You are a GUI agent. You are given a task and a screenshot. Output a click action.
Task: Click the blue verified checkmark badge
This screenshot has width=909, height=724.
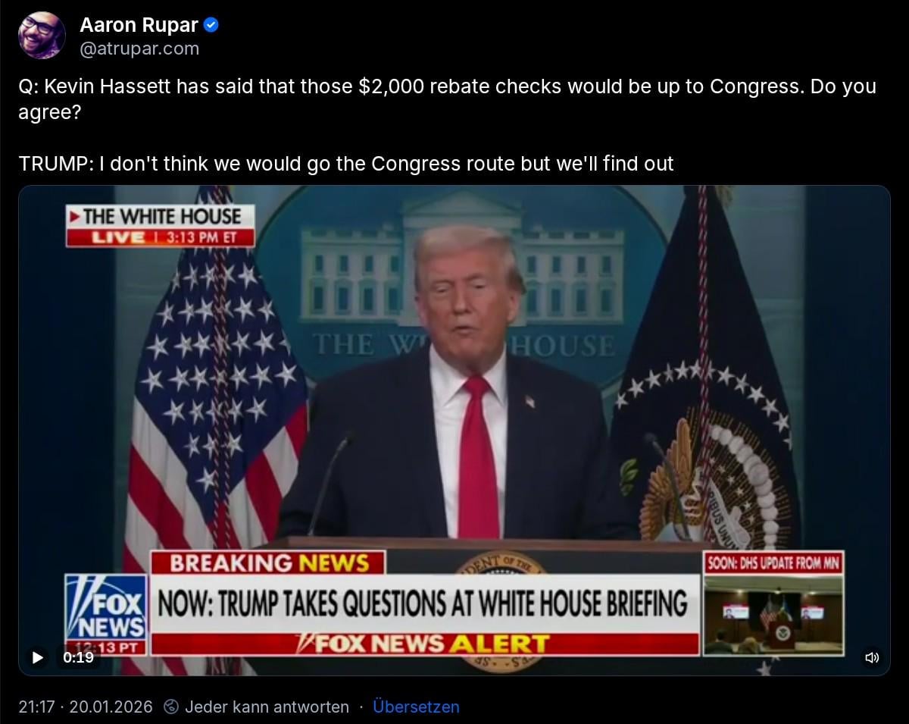pos(212,25)
